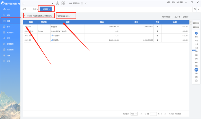Click the page number input field
The height and width of the screenshot is (119, 201).
click(154, 114)
